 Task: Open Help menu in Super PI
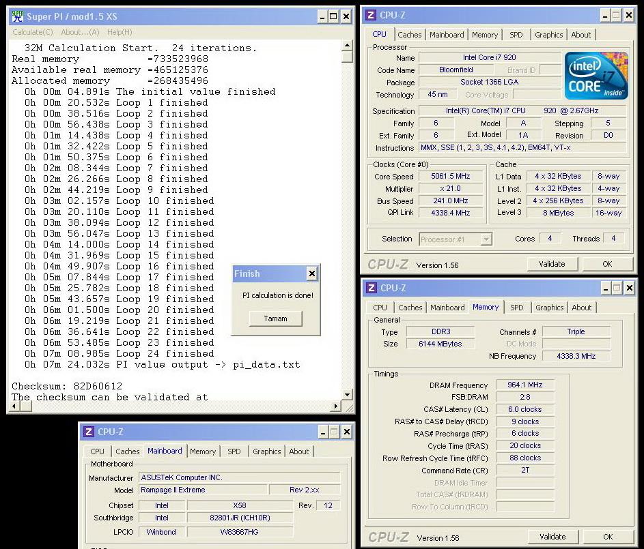[120, 32]
